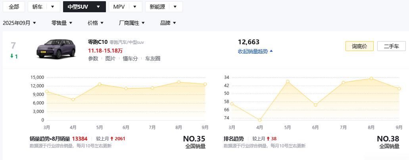409x160 pixels.
Task: Select the 5月 point on sales chart
Action: (100, 84)
